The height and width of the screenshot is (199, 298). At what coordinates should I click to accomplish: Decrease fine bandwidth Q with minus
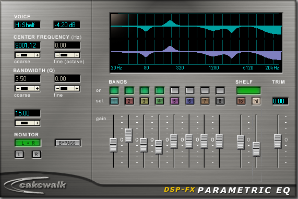tap(57, 88)
